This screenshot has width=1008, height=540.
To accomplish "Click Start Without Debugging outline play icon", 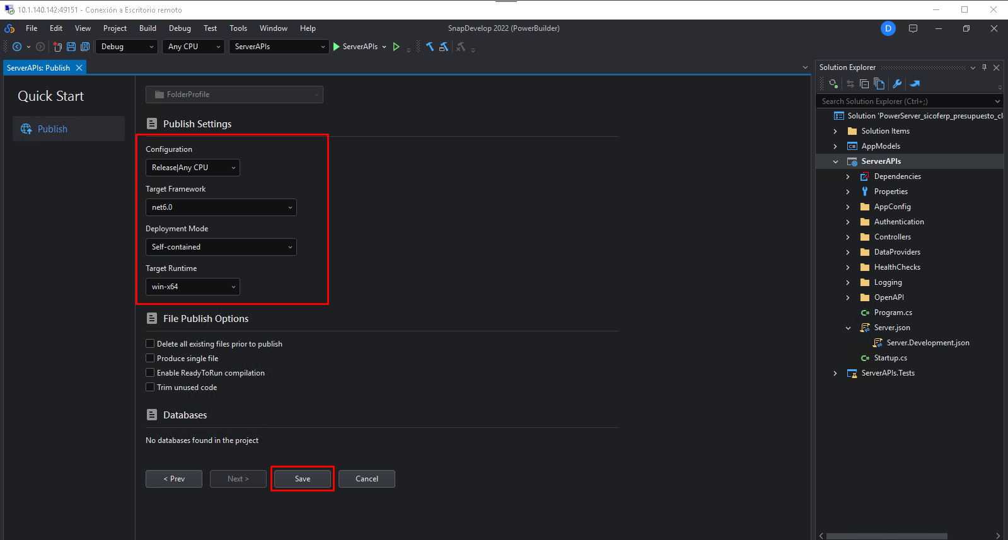I will (396, 47).
